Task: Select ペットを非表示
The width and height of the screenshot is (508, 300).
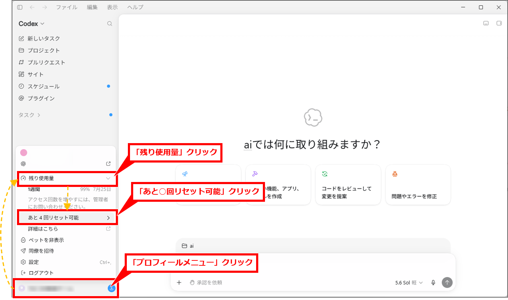Action: 66,240
